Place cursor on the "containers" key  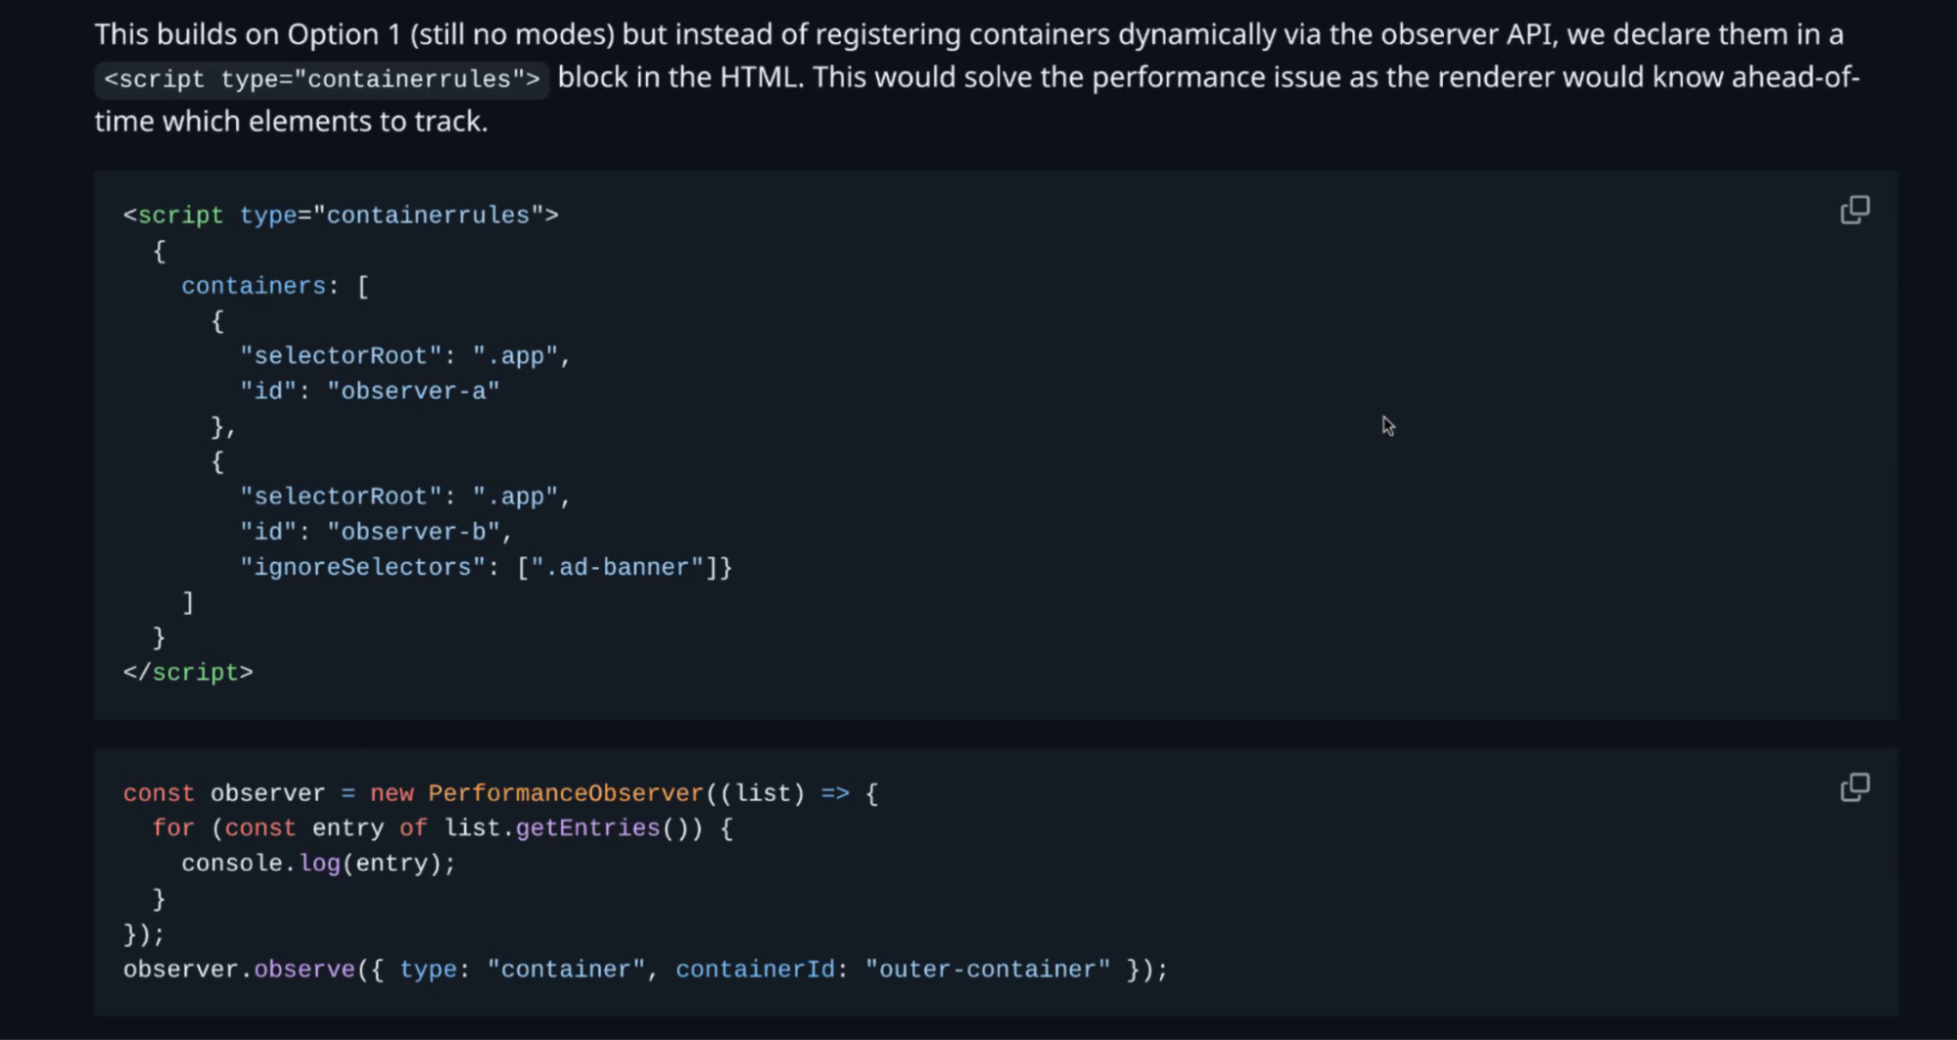253,286
